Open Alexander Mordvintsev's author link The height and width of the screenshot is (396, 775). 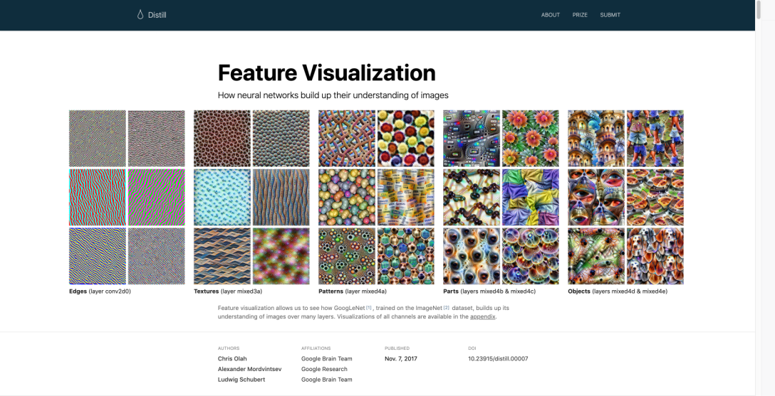251,369
